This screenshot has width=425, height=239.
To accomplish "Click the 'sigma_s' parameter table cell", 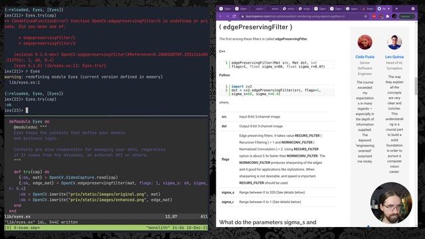I will tap(228, 193).
